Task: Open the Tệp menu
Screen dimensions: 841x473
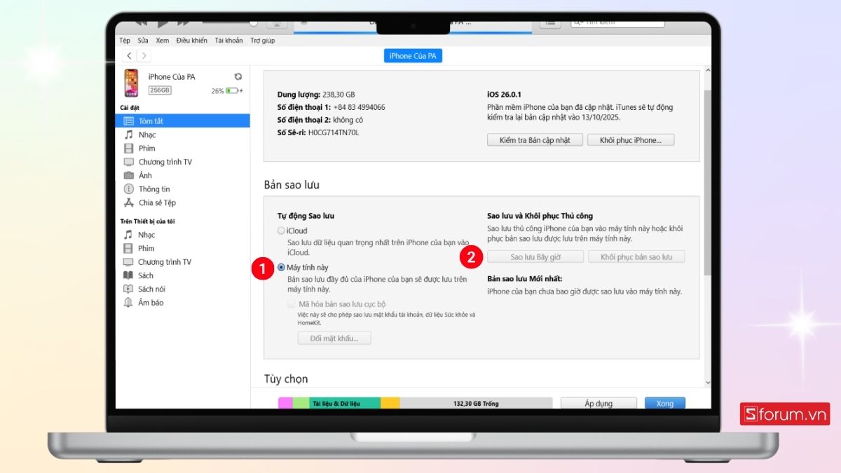Action: click(125, 41)
